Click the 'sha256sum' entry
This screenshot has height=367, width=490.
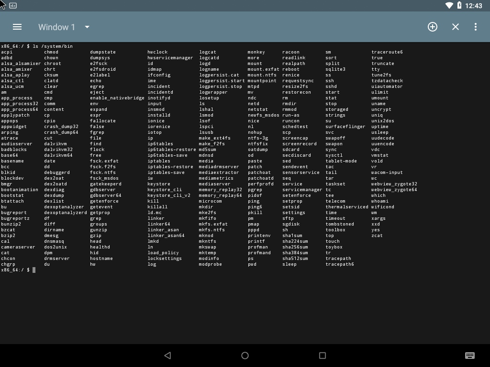[295, 247]
